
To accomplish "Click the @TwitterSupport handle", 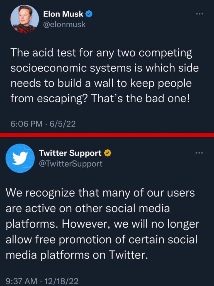I will 71,163.
